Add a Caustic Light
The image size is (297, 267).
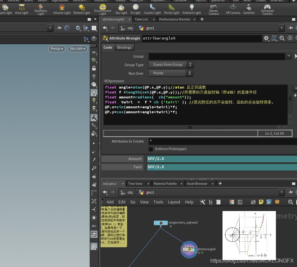click(152, 9)
